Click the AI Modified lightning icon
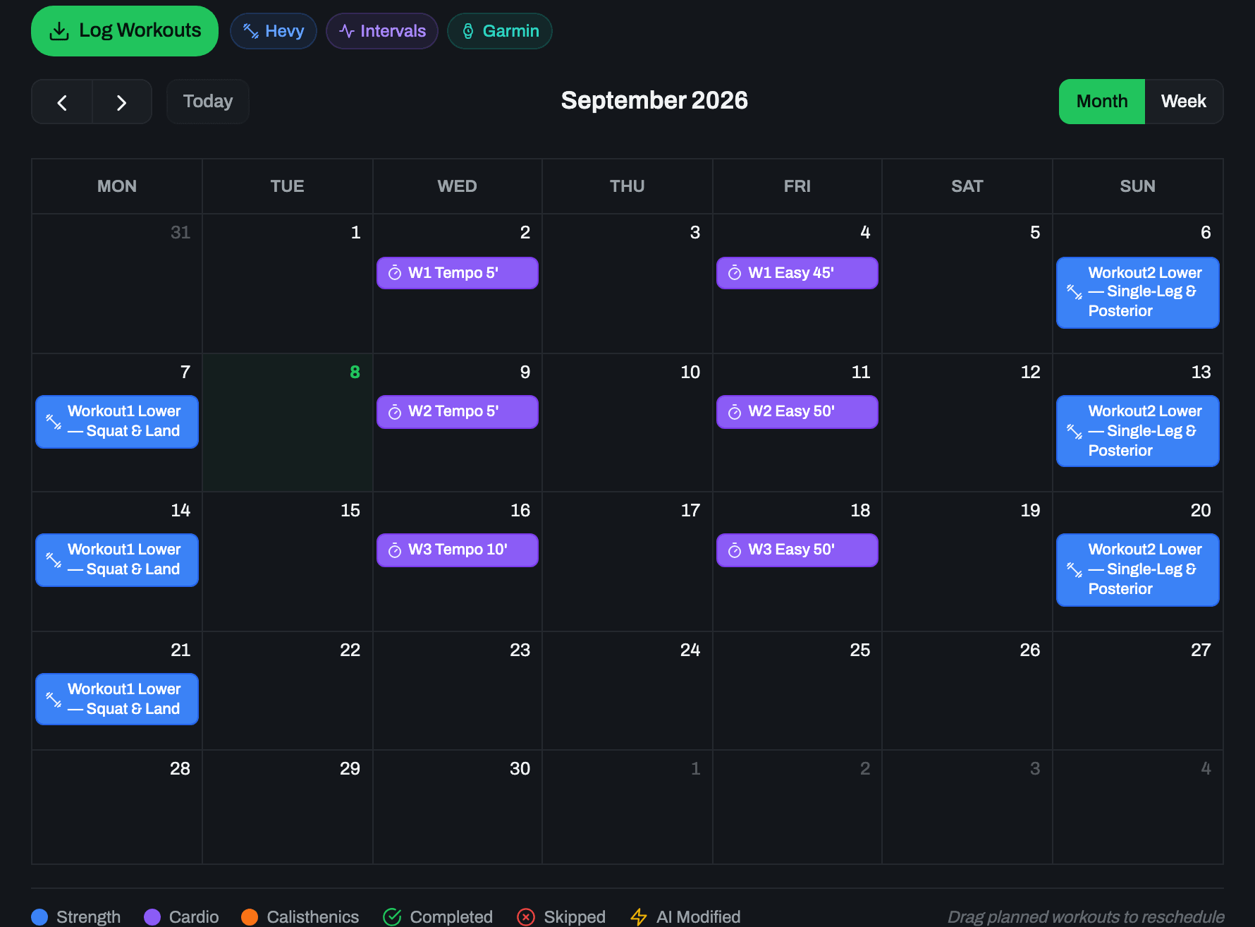 pyautogui.click(x=639, y=916)
